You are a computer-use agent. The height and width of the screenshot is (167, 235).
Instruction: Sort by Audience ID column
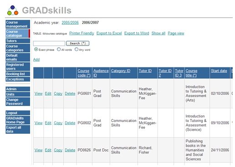tap(101, 73)
